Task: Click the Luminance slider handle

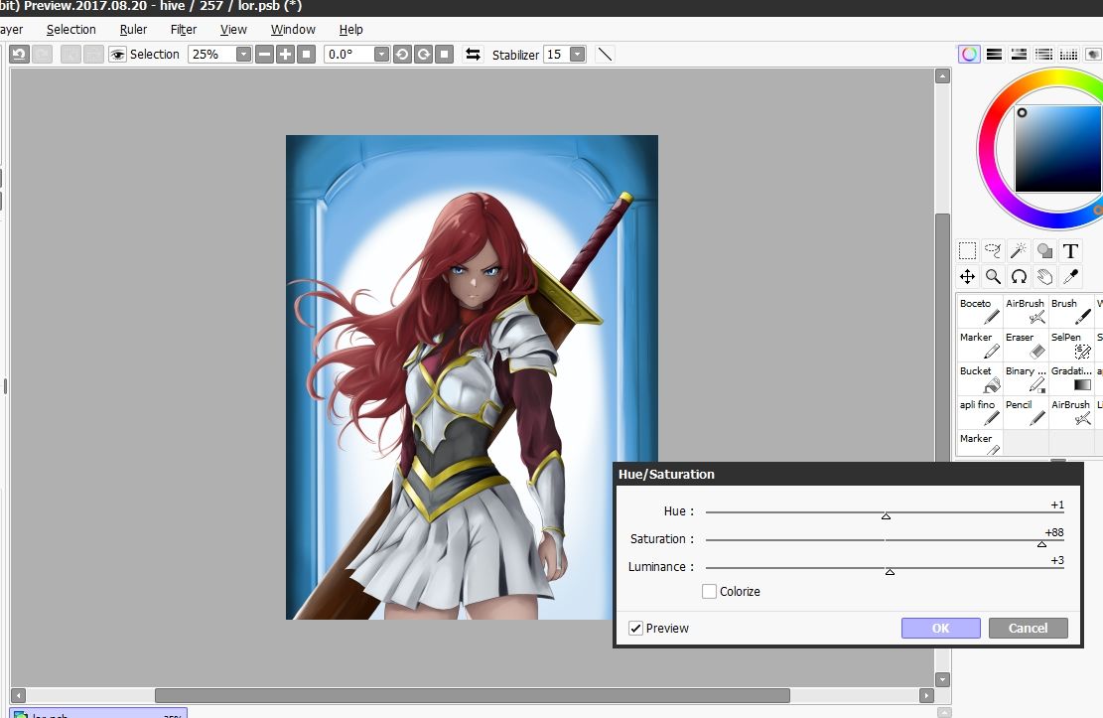Action: [x=890, y=572]
